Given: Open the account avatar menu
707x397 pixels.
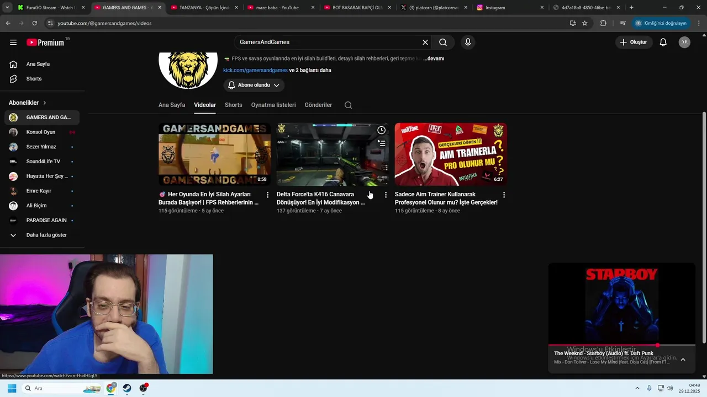Looking at the screenshot, I should tap(684, 42).
